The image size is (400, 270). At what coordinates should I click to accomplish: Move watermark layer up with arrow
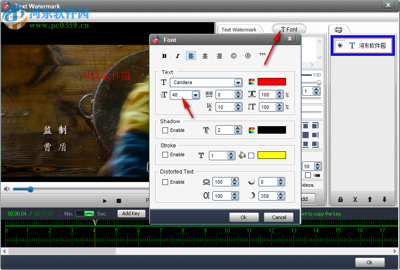pyautogui.click(x=369, y=200)
